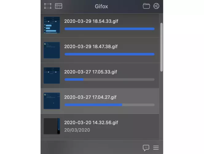This screenshot has height=154, width=204.
Task: Select the 2020-03-29 18.47.38.gif file name
Action: 91,47
